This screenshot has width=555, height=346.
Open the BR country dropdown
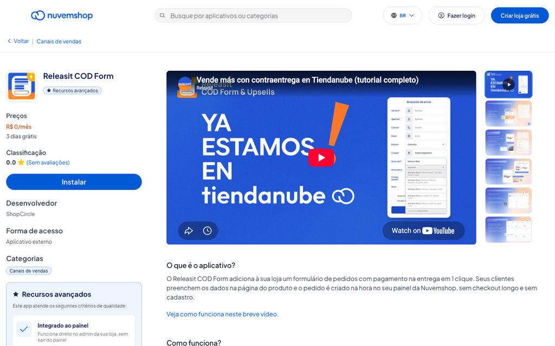pyautogui.click(x=403, y=16)
